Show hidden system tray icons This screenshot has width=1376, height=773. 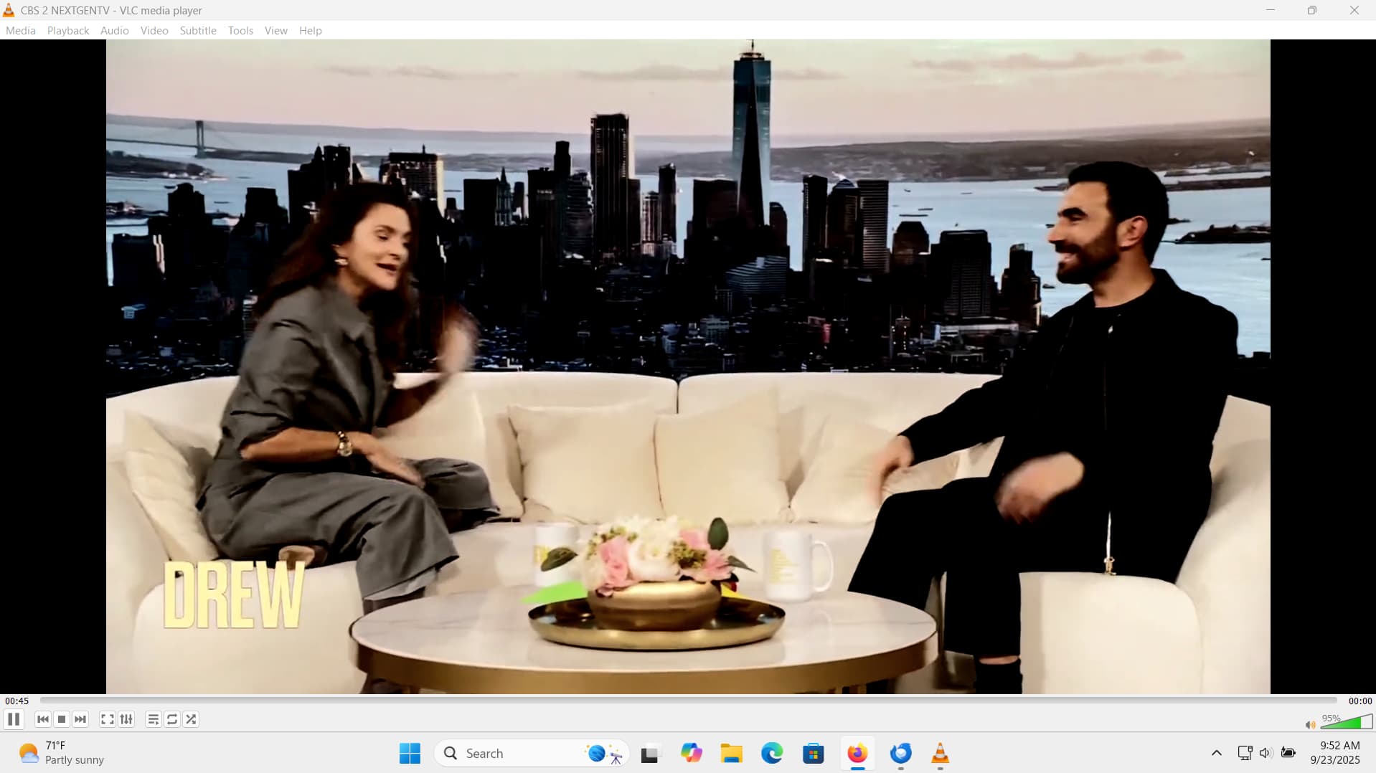[1216, 753]
